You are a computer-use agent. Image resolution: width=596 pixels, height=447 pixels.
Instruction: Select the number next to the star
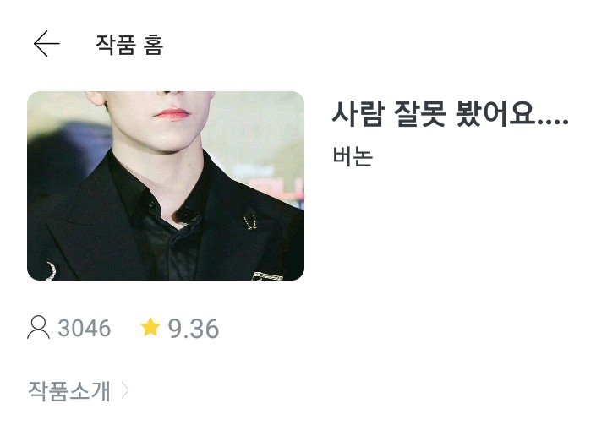coord(194,329)
